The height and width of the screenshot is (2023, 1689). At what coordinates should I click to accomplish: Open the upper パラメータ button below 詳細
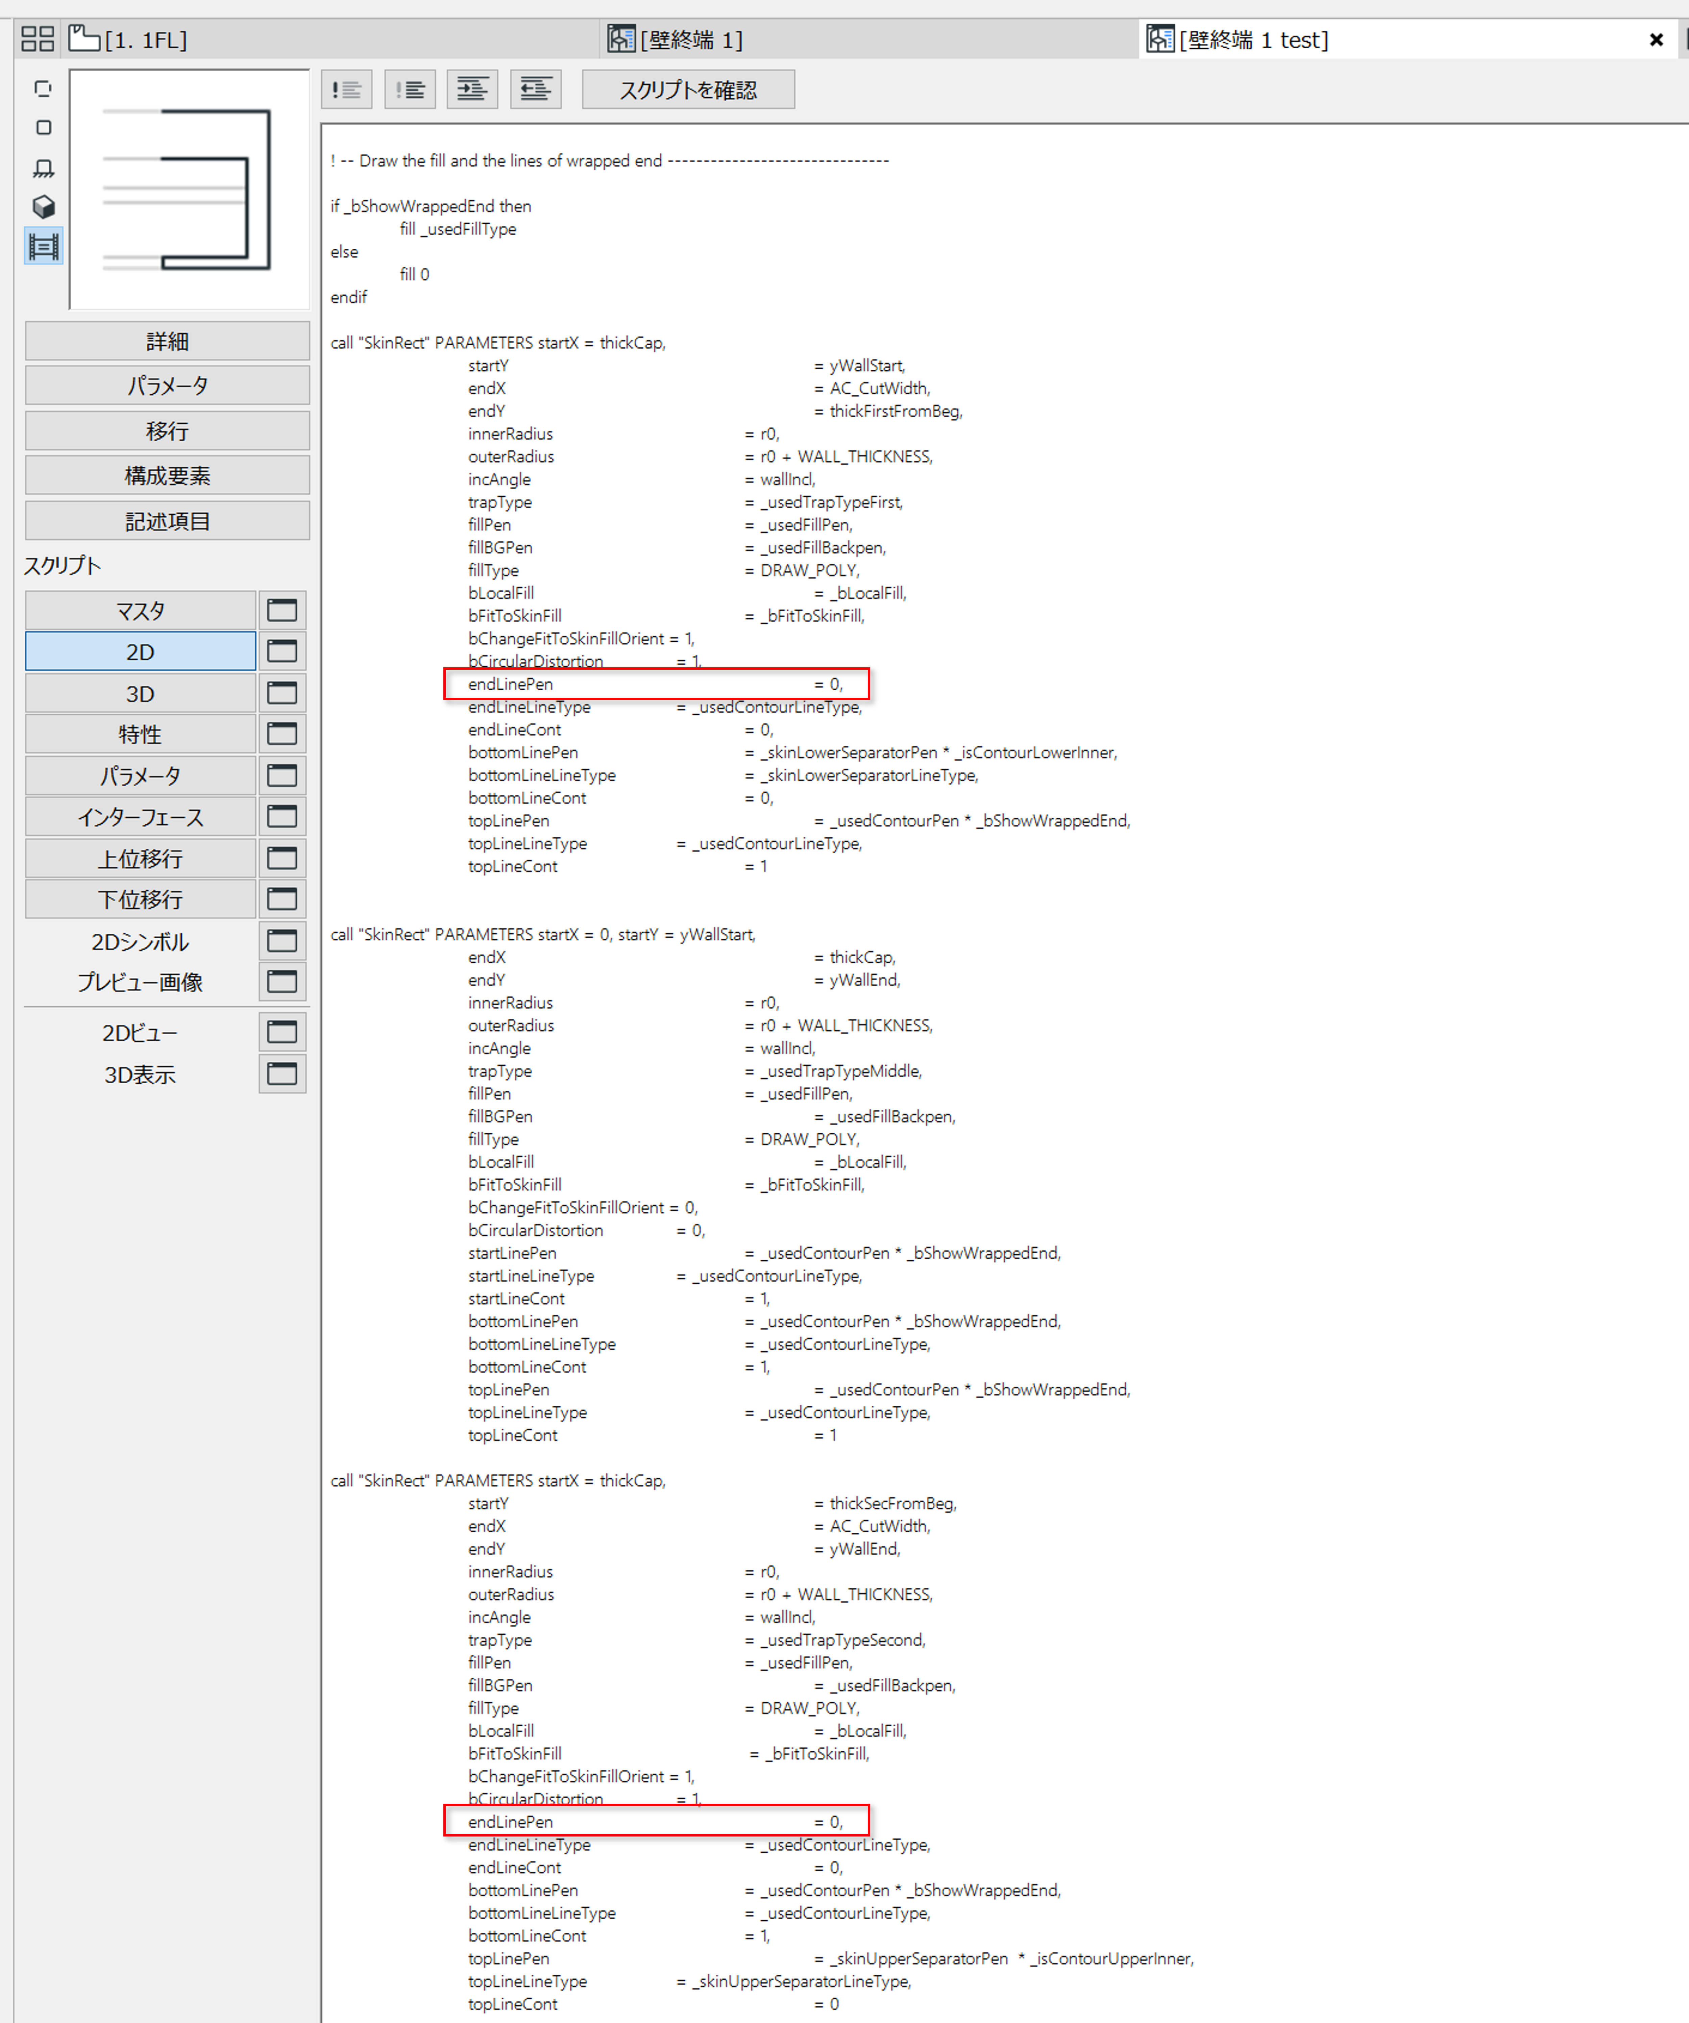click(168, 385)
